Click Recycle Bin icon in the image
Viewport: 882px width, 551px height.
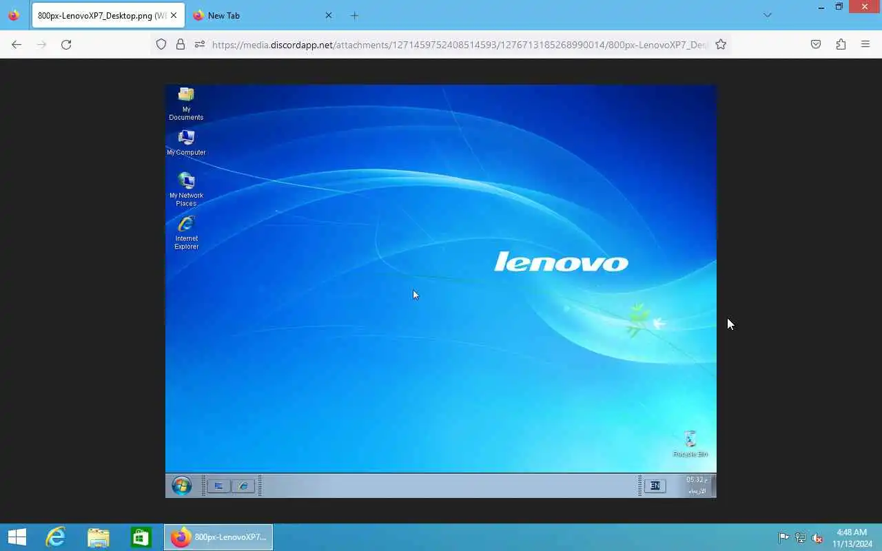(x=690, y=444)
